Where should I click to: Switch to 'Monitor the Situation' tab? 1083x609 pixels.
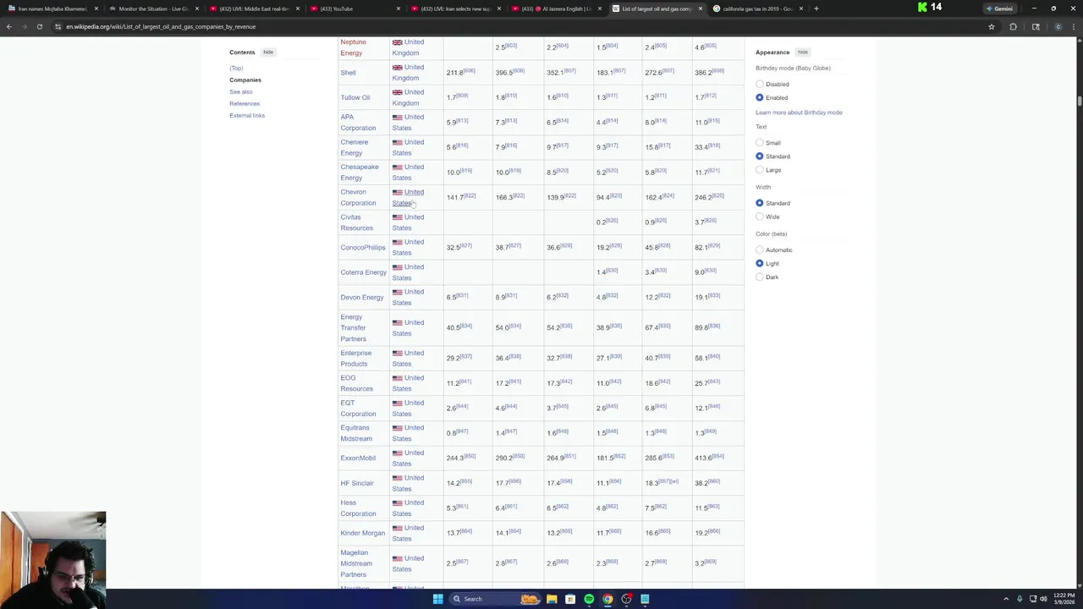pyautogui.click(x=153, y=8)
